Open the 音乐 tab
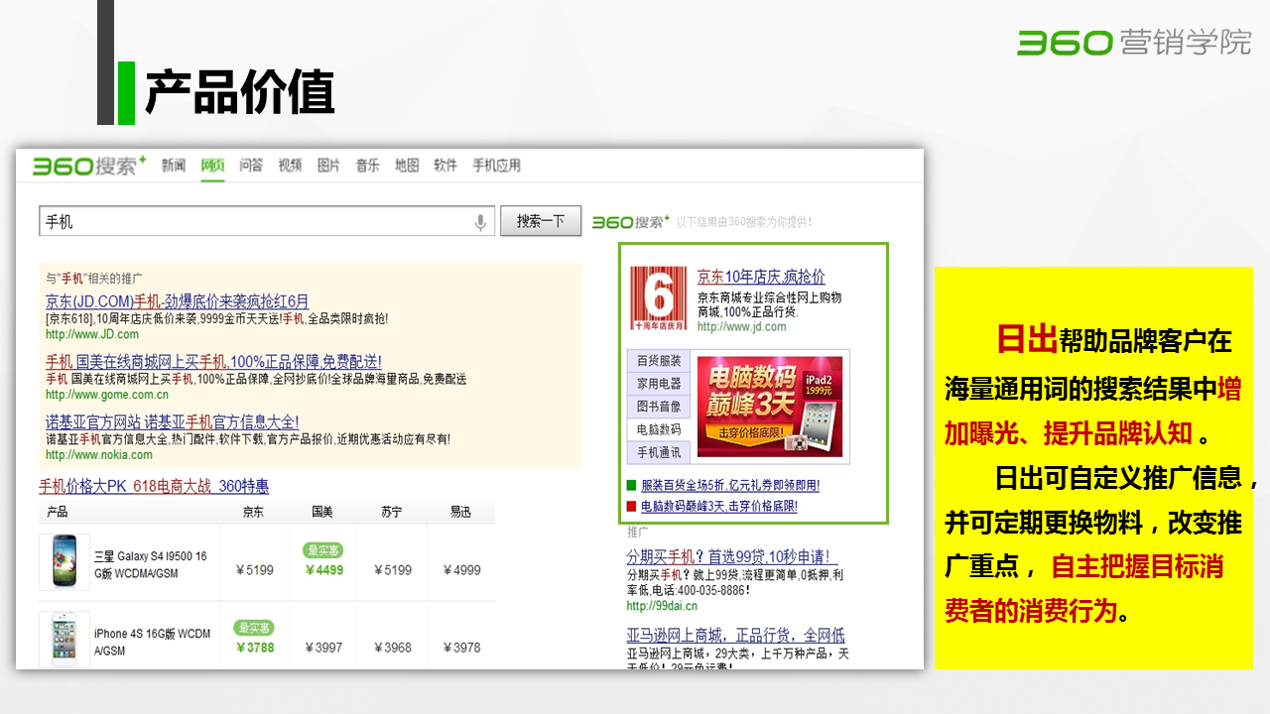1270x714 pixels. (368, 166)
